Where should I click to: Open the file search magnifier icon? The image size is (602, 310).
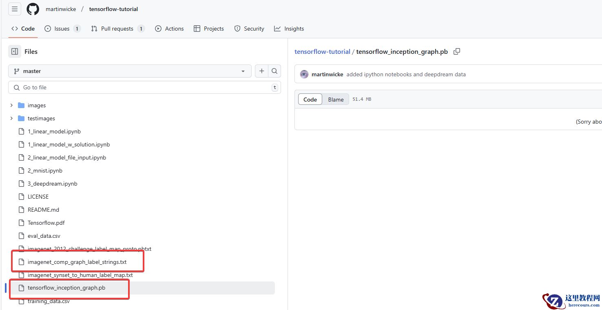(274, 71)
